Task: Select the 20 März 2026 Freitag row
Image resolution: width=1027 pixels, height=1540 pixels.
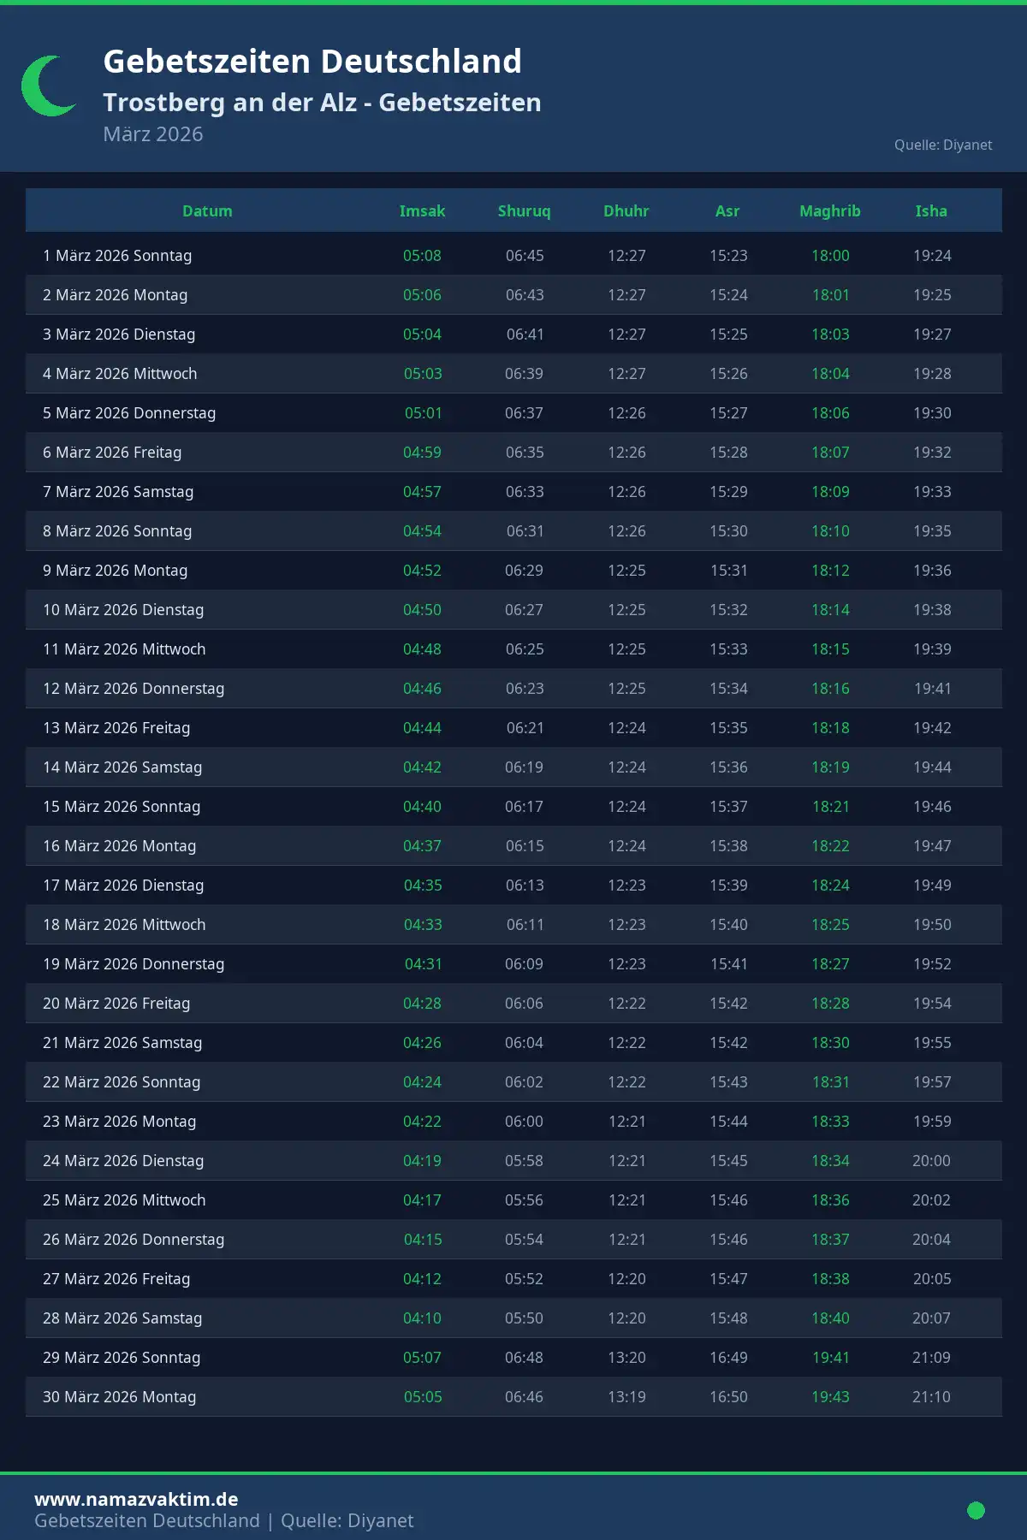Action: pyautogui.click(x=116, y=1004)
